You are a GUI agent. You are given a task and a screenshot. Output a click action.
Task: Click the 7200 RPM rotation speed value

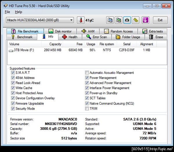148,138
